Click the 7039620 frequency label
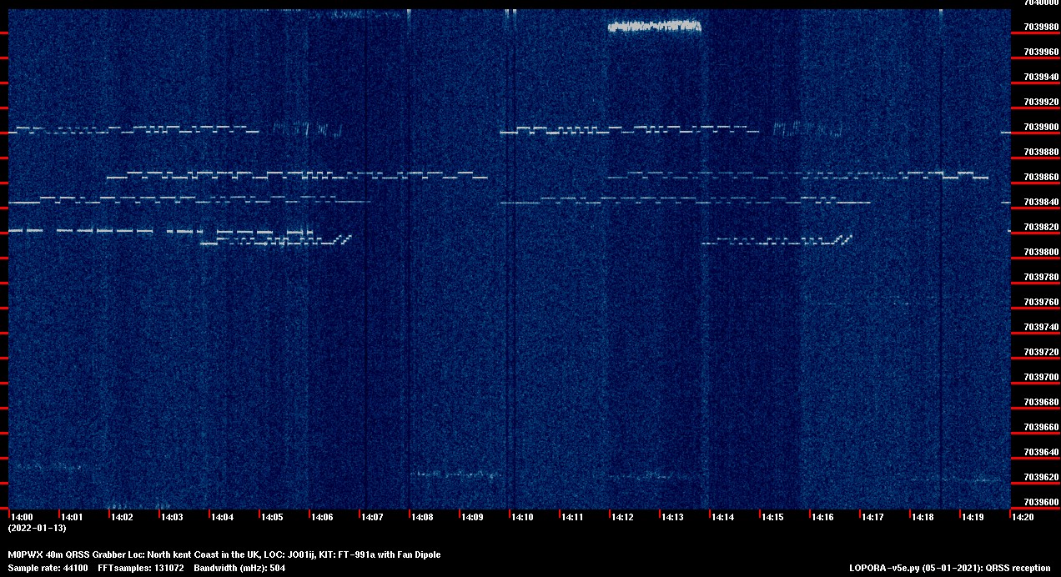Screen dimensions: 1061x577 click(x=1041, y=477)
